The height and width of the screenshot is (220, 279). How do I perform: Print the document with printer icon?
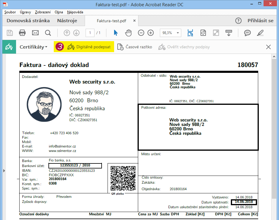point(22,33)
